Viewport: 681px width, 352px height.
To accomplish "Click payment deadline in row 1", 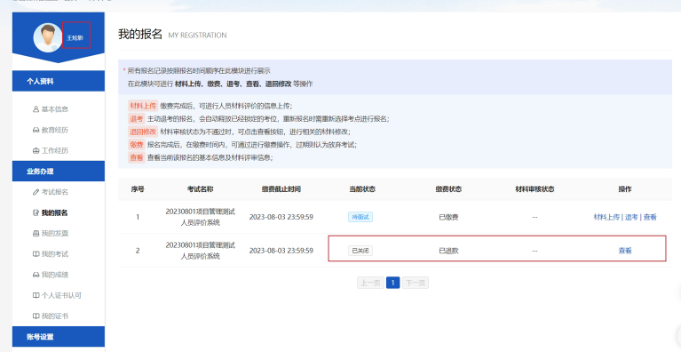I will tap(281, 217).
